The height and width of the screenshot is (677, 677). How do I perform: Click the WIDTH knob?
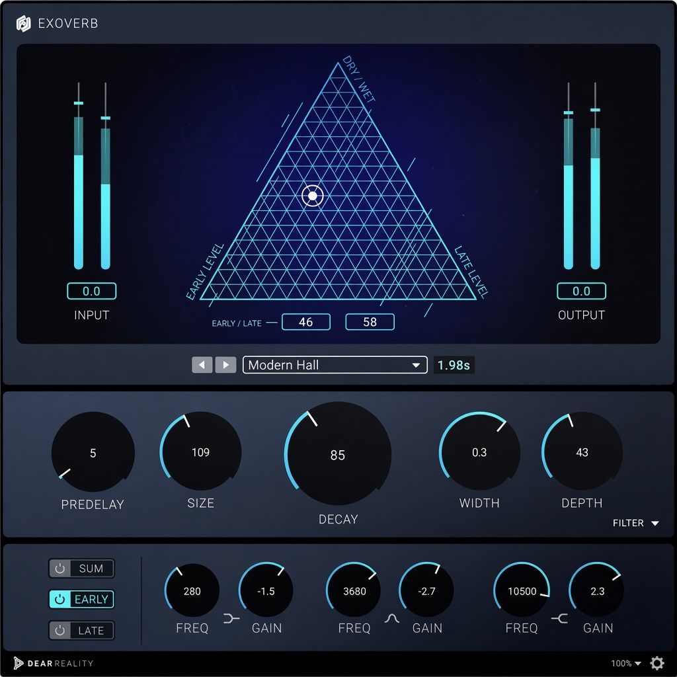click(x=479, y=452)
